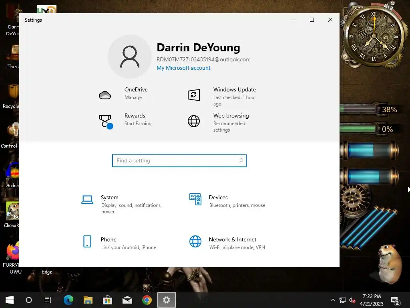The height and width of the screenshot is (308, 410).
Task: Click the Windows Update refresh icon
Action: coord(194,95)
